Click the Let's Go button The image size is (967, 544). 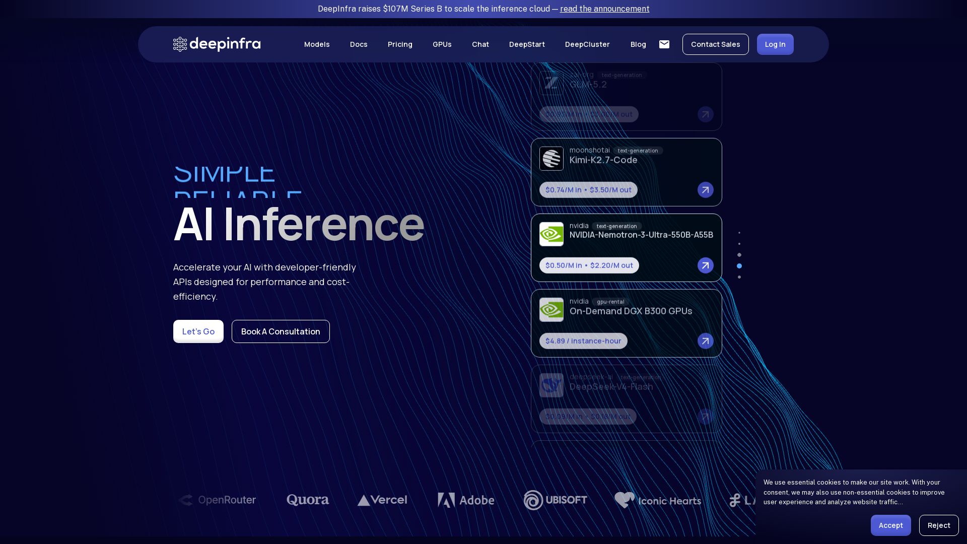pyautogui.click(x=198, y=331)
